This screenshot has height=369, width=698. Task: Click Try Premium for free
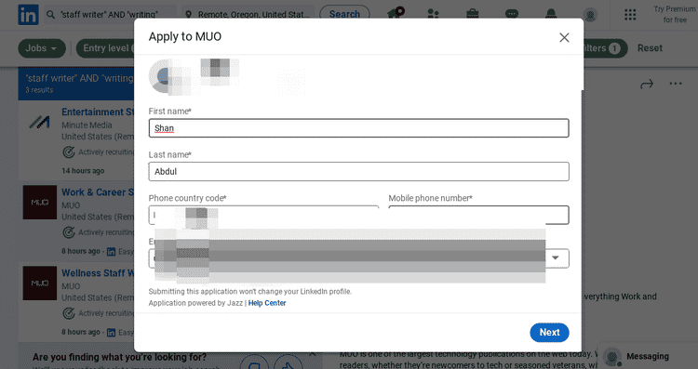(x=675, y=14)
